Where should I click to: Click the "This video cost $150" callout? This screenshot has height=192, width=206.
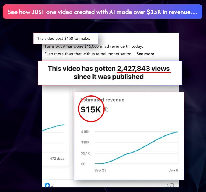(63, 38)
